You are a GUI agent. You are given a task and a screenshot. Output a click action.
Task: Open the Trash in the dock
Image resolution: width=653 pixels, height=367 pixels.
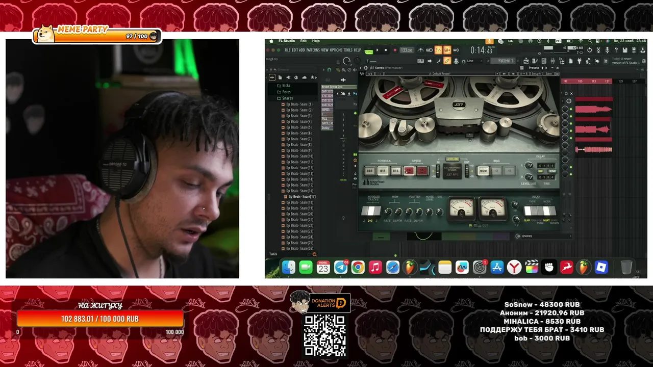626,267
